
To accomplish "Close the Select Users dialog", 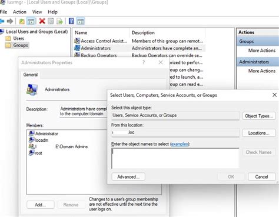I will [x=274, y=95].
